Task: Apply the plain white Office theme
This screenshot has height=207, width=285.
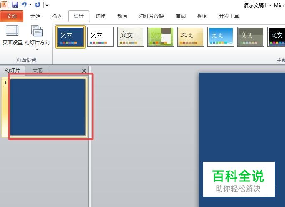Action: click(101, 37)
